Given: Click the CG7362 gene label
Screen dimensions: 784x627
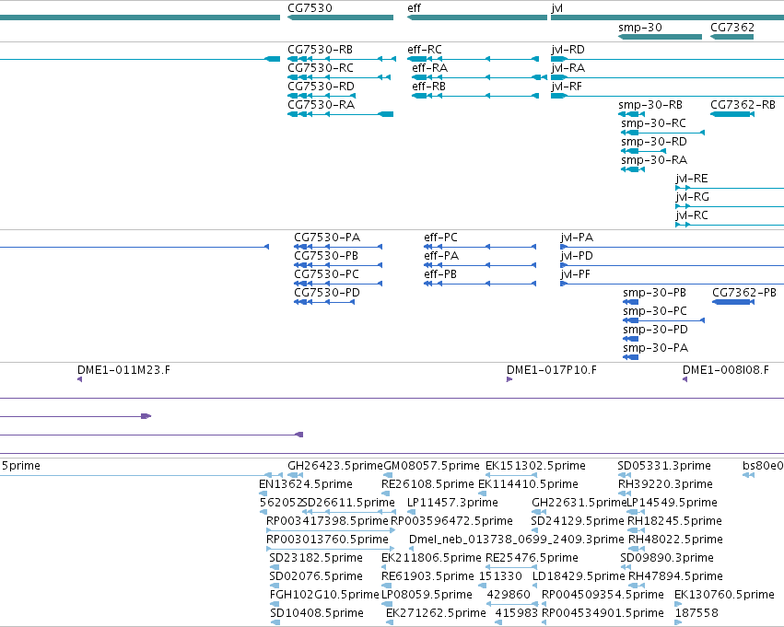Looking at the screenshot, I should [x=732, y=28].
